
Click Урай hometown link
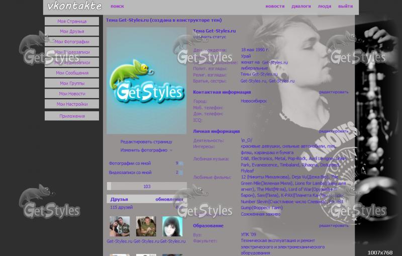(x=246, y=56)
